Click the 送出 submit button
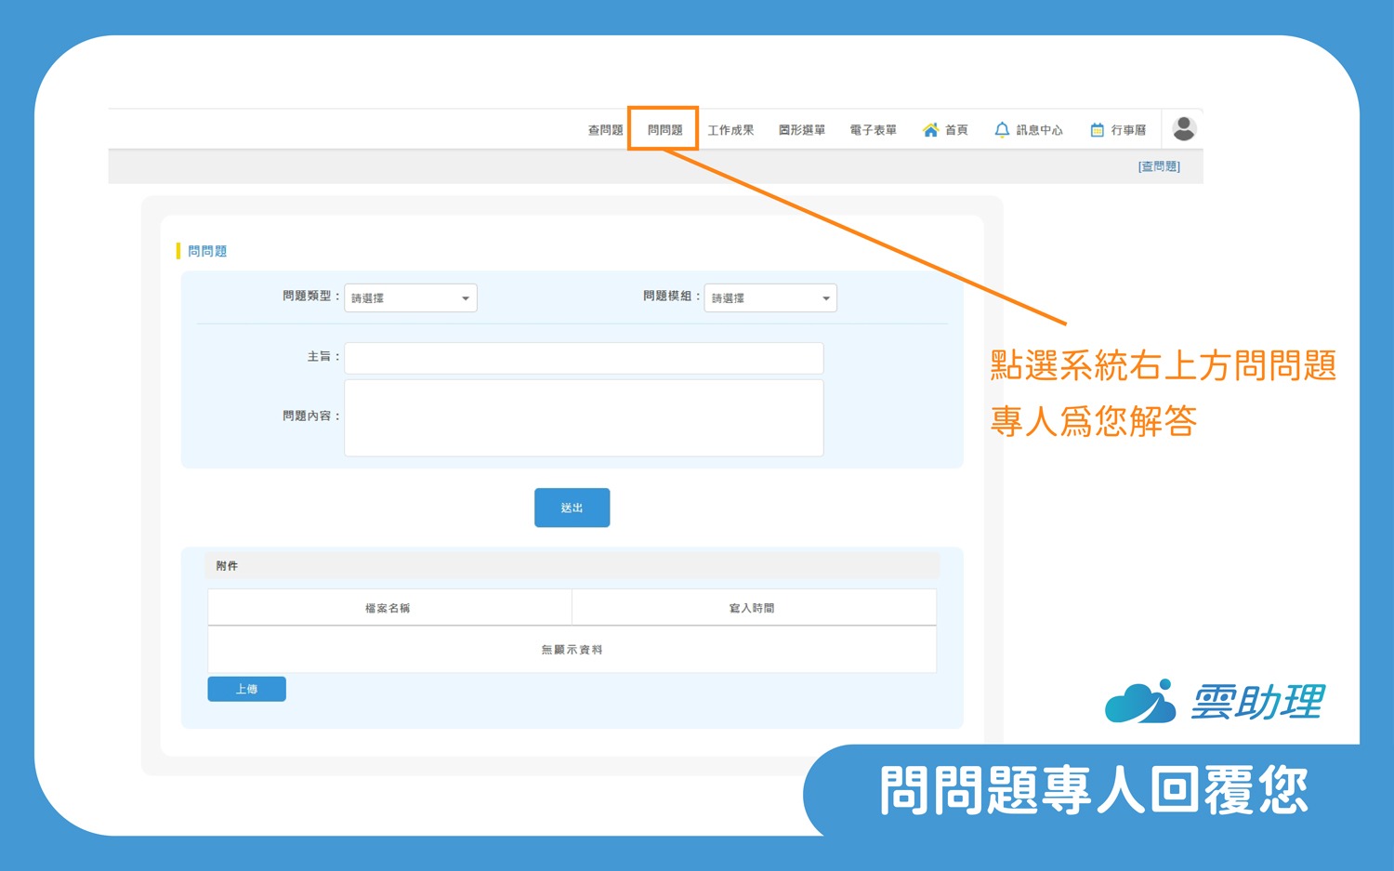 click(x=572, y=508)
